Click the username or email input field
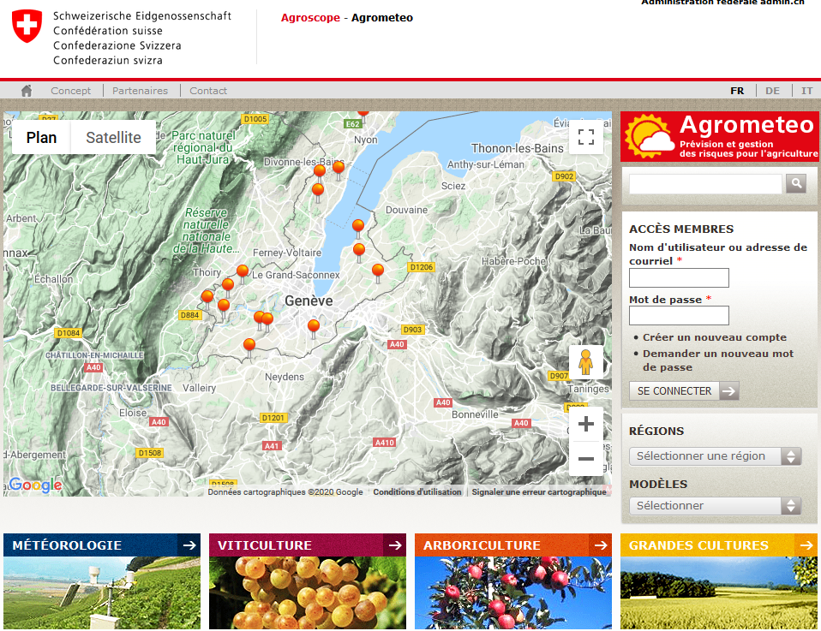This screenshot has height=631, width=821. (679, 277)
